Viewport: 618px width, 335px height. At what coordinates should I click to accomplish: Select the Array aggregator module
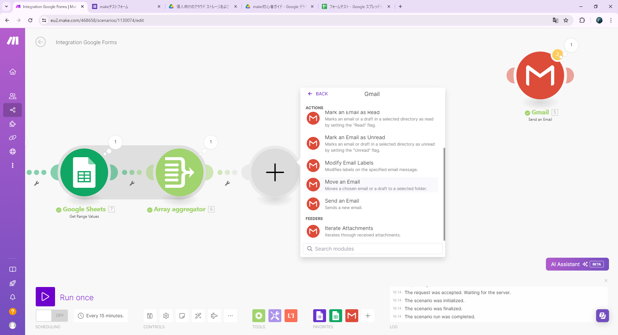coord(180,172)
